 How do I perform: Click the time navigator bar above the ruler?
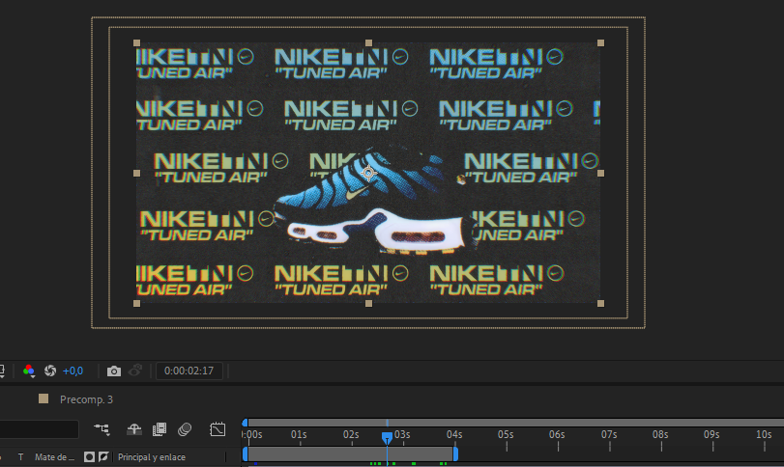pyautogui.click(x=515, y=423)
